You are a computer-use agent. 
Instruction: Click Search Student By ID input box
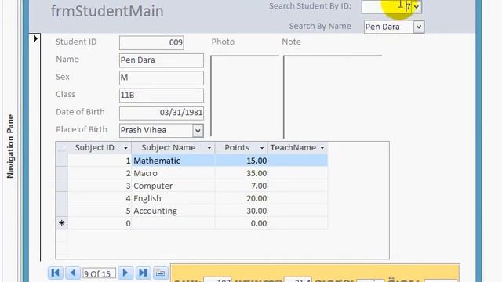tap(387, 6)
